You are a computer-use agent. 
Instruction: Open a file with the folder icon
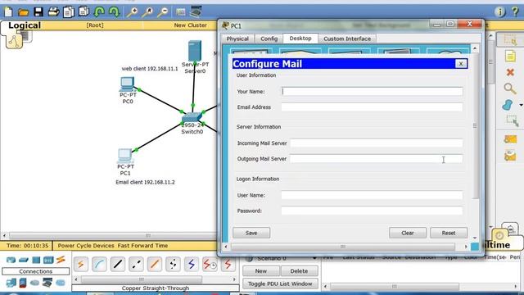tap(23, 12)
